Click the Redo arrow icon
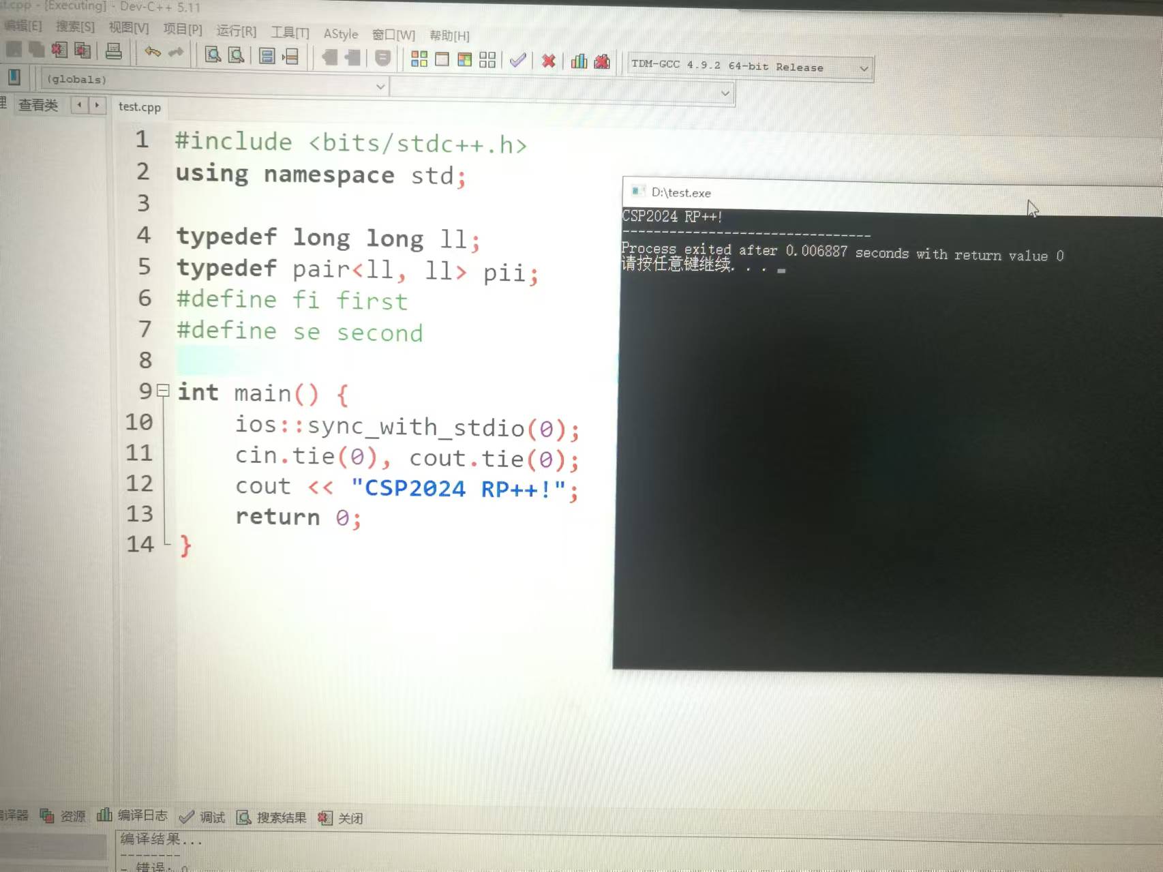 [176, 53]
